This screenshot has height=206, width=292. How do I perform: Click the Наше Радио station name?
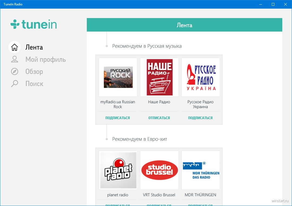[x=159, y=102]
